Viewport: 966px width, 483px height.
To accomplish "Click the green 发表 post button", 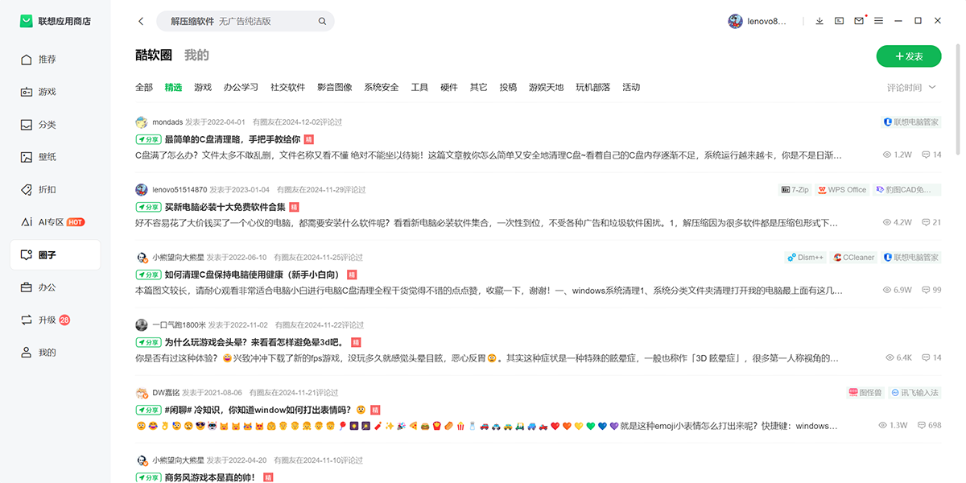I will click(x=908, y=56).
